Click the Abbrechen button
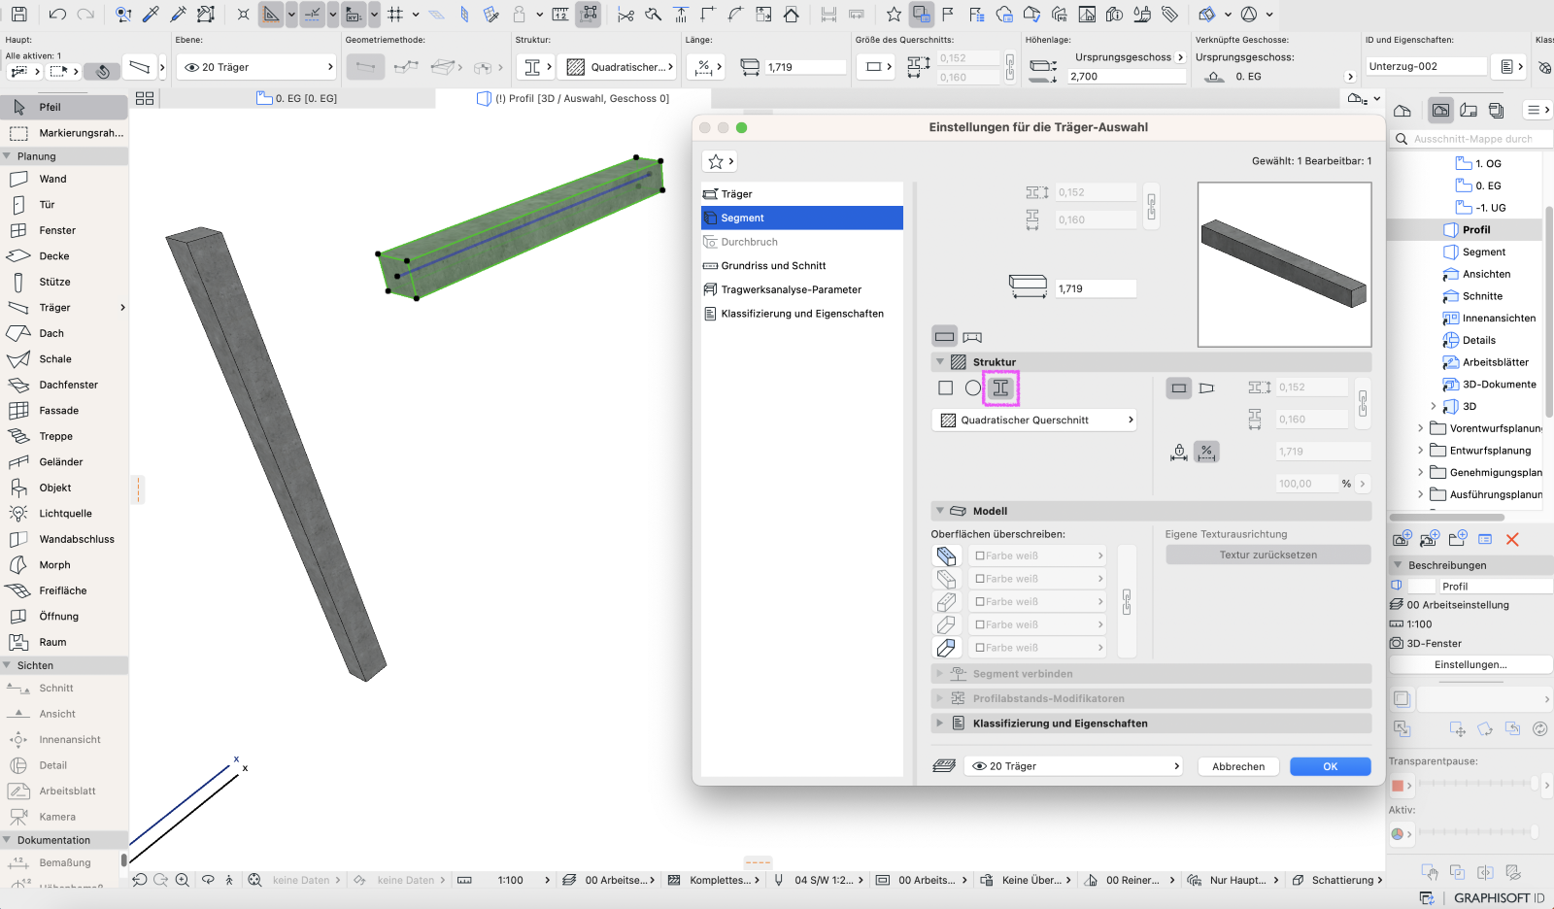 coord(1238,766)
